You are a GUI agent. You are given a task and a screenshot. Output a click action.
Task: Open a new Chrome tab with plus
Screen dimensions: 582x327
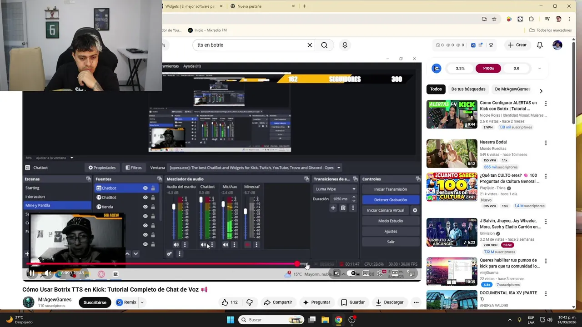(304, 6)
